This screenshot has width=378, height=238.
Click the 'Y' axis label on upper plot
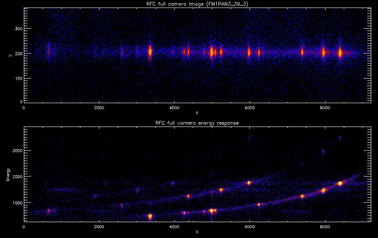click(10, 56)
